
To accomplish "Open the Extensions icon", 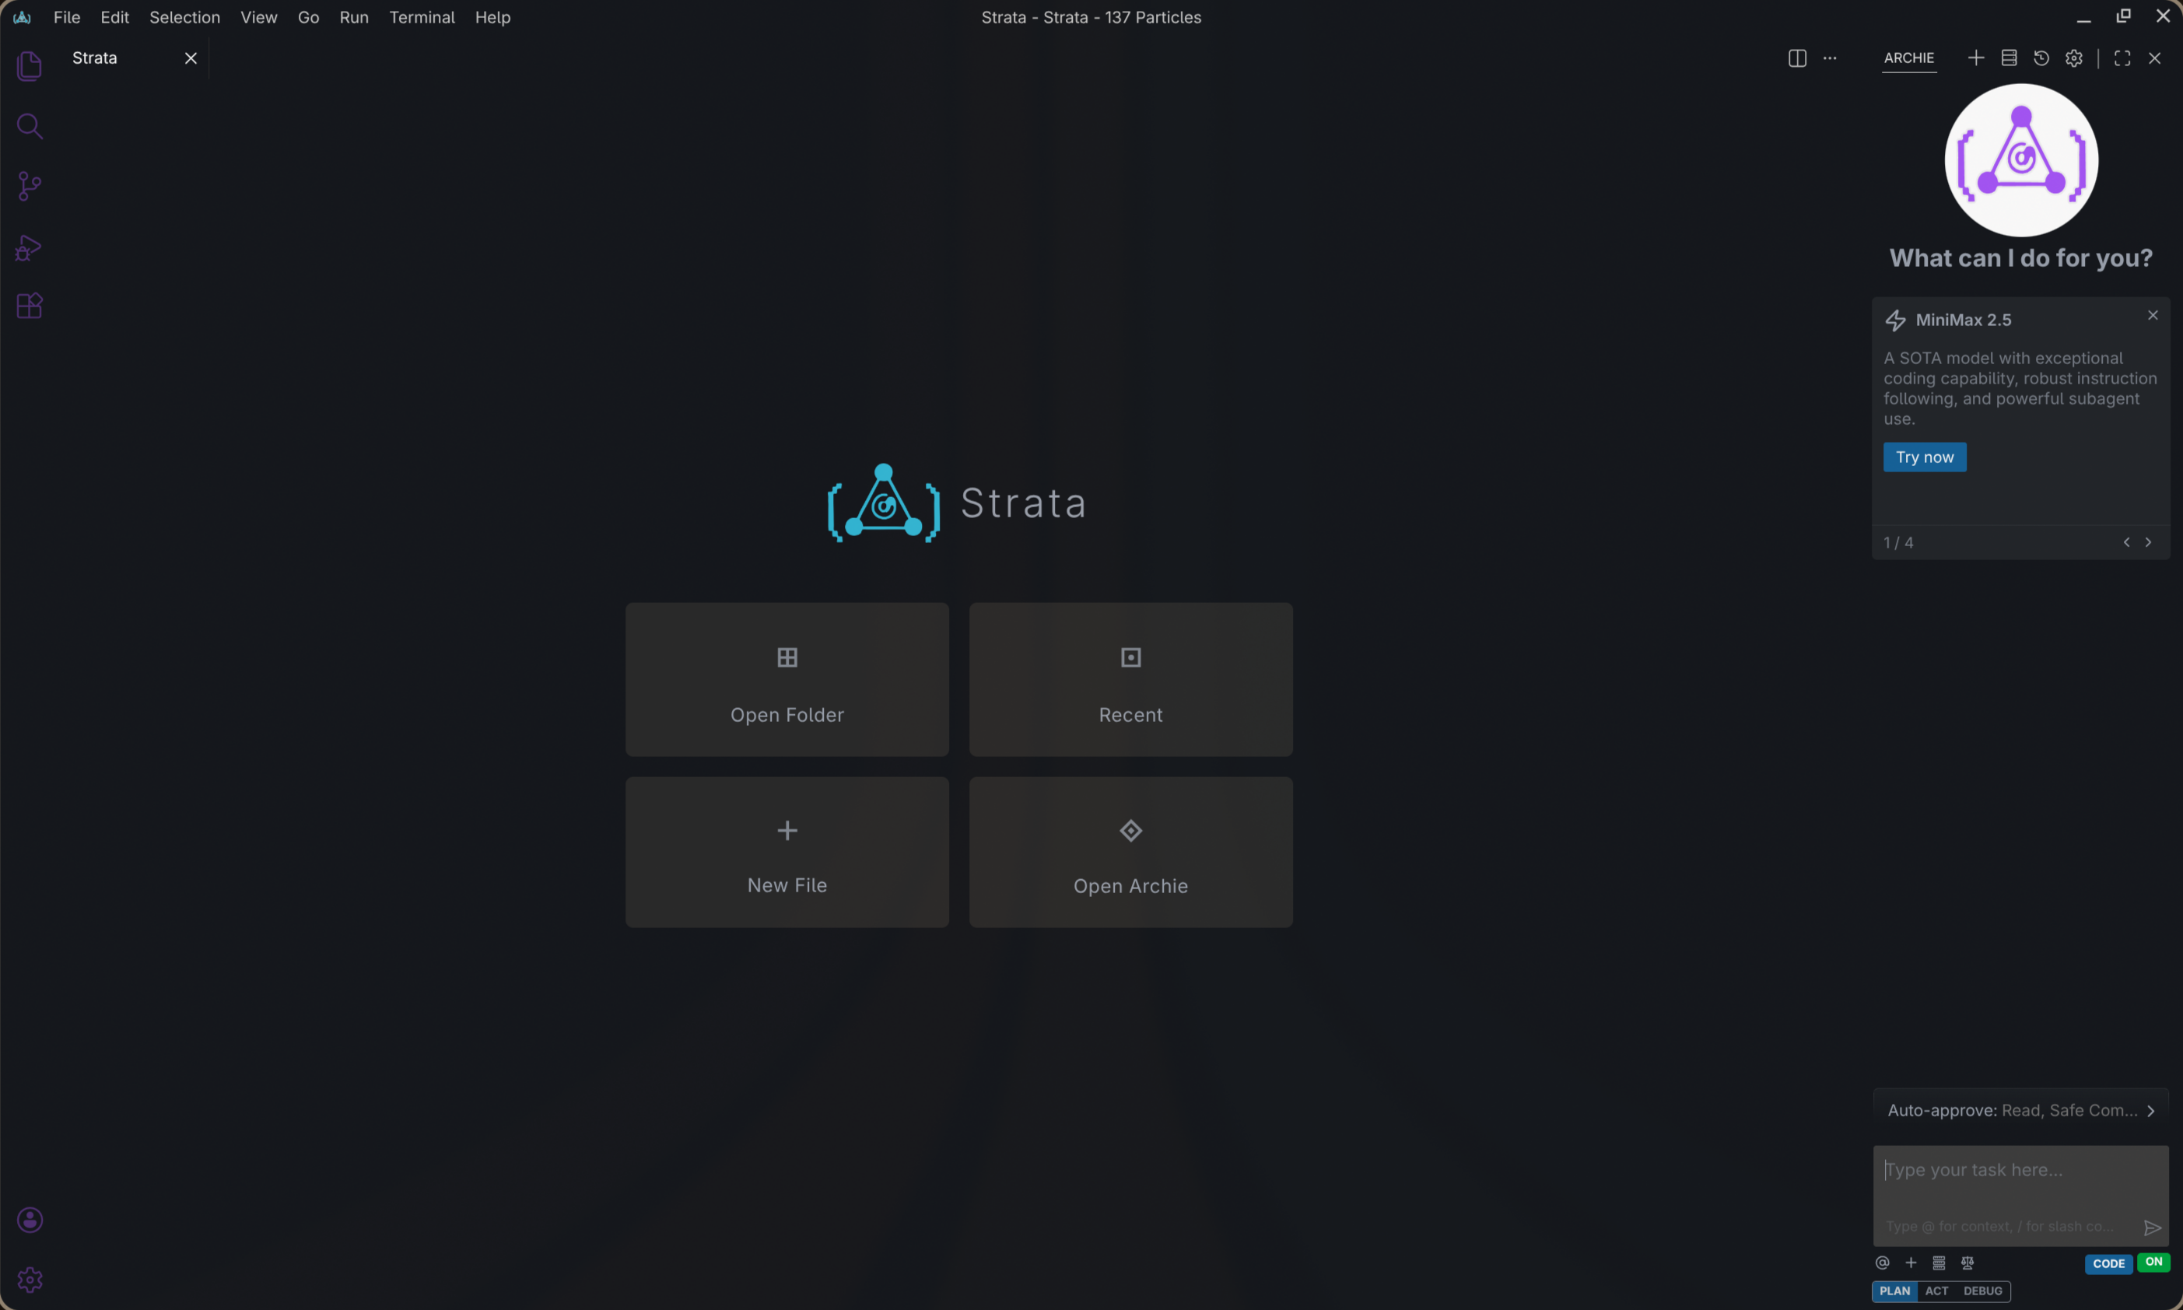I will coord(30,306).
